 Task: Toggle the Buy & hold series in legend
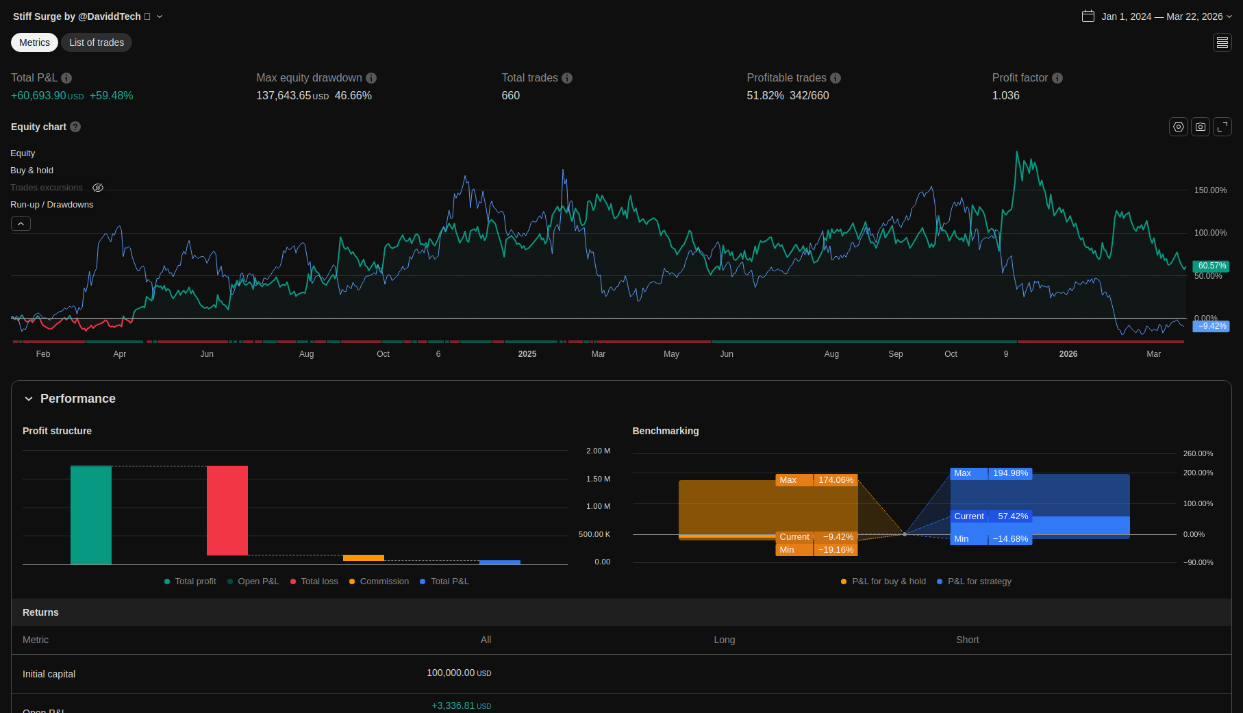[32, 171]
